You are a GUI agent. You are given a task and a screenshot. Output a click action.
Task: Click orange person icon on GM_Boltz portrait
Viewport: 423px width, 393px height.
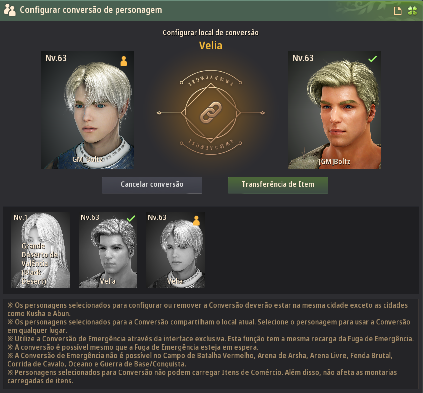pos(124,61)
